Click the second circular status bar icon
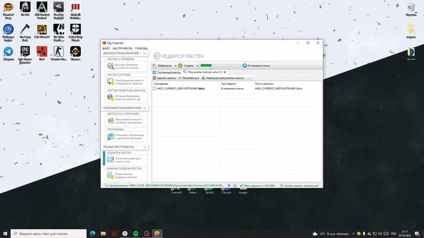Viewport: 424px width, 238px height. [235, 186]
